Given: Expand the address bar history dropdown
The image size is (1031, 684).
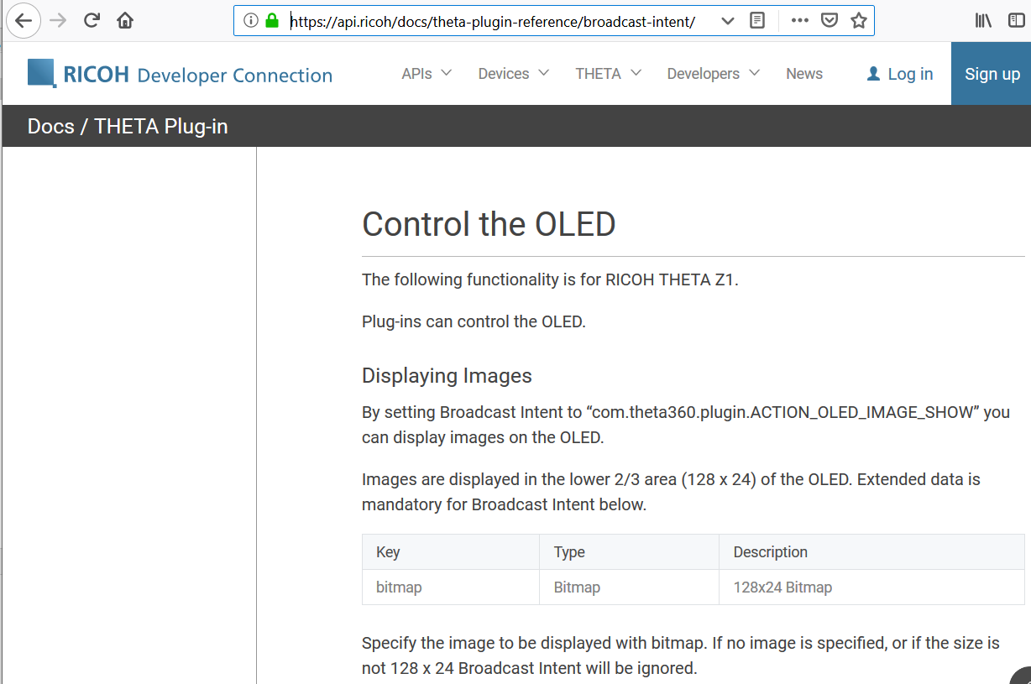Looking at the screenshot, I should tap(728, 21).
